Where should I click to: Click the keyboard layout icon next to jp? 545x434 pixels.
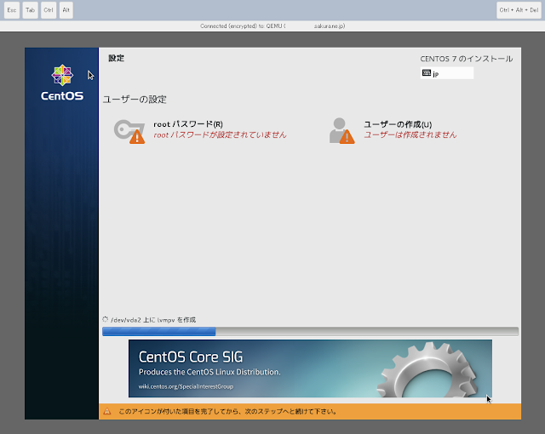(x=427, y=72)
